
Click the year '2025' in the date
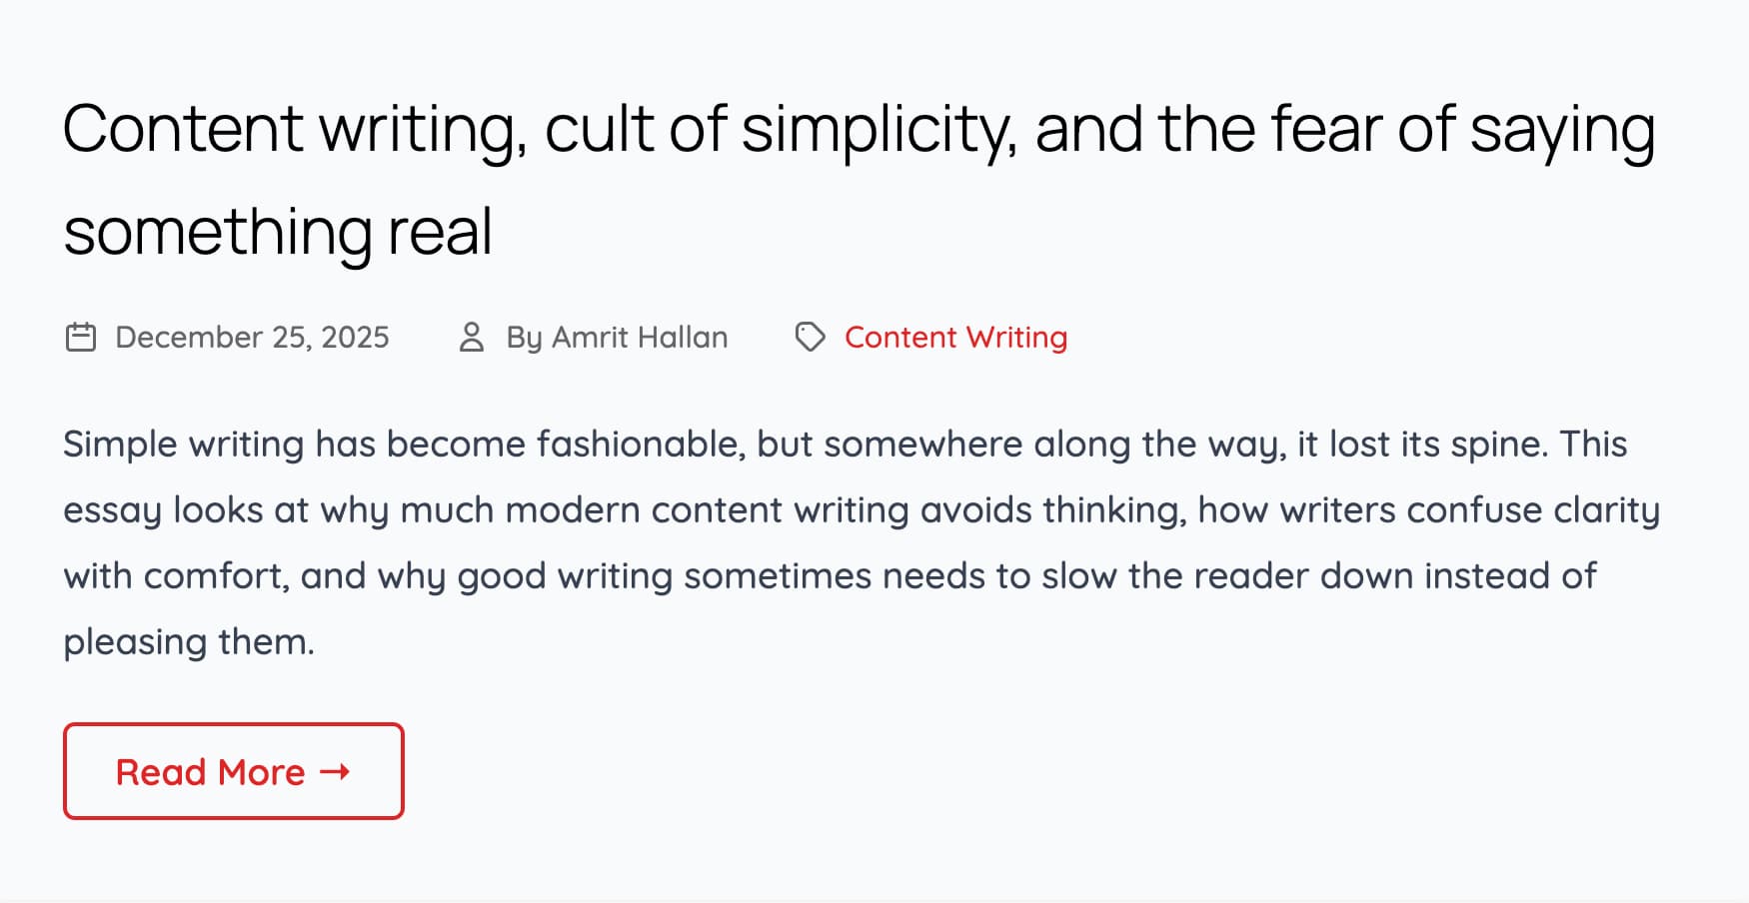355,338
